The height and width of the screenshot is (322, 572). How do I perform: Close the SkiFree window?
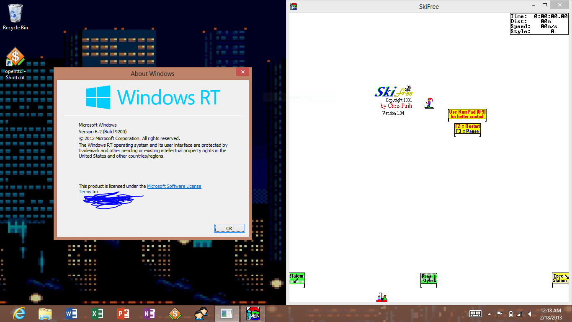(x=560, y=5)
